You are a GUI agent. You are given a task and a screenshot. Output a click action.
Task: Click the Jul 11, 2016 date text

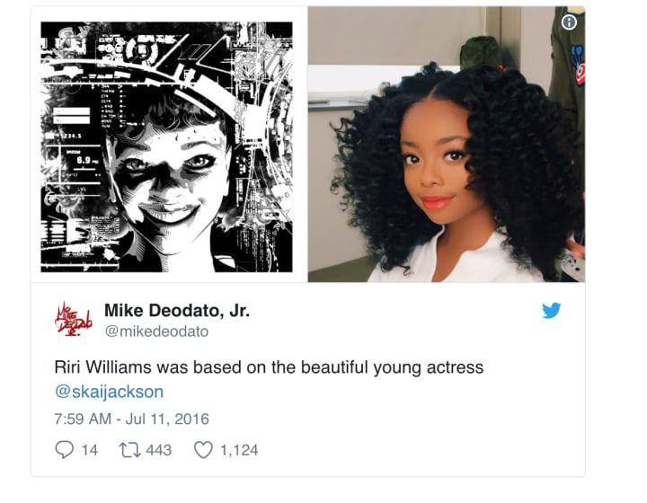click(x=167, y=419)
